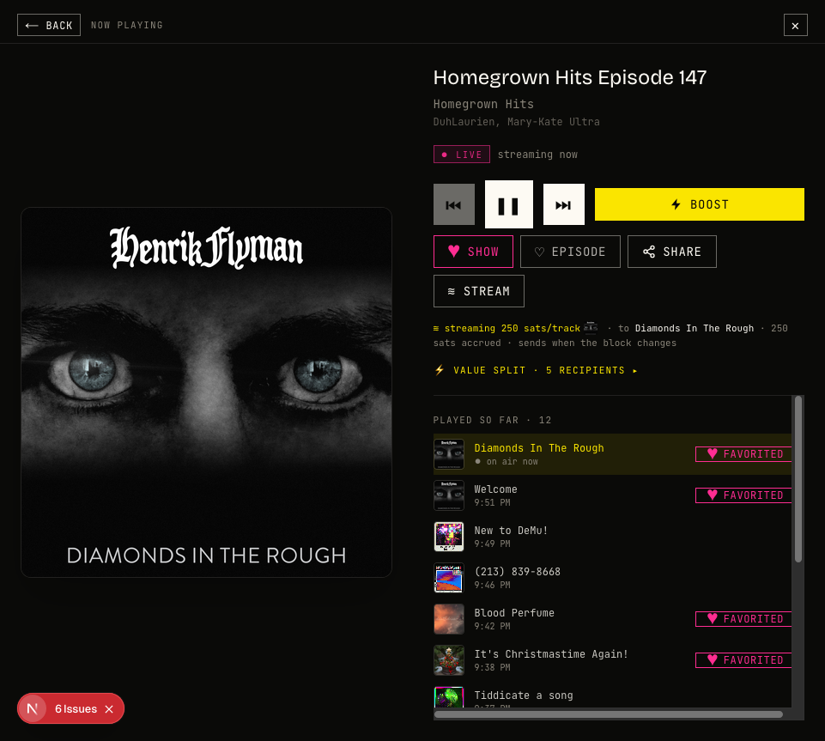Click the vertical scrollbar of the played list
The width and height of the screenshot is (825, 741).
tap(798, 479)
